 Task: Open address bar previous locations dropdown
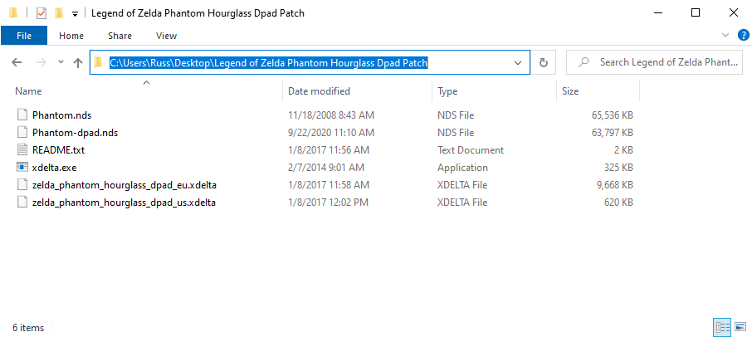click(519, 62)
